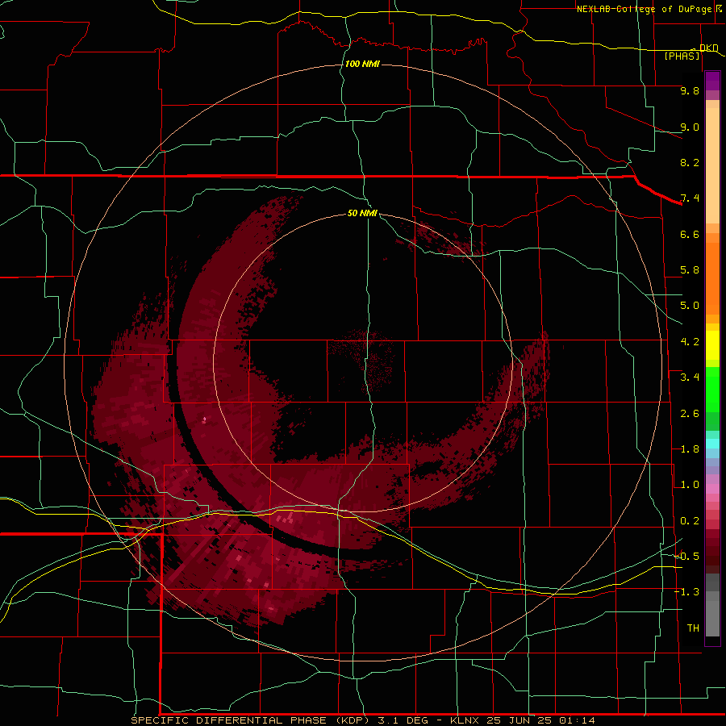Click the DKD station label
The image size is (726, 726).
click(709, 48)
